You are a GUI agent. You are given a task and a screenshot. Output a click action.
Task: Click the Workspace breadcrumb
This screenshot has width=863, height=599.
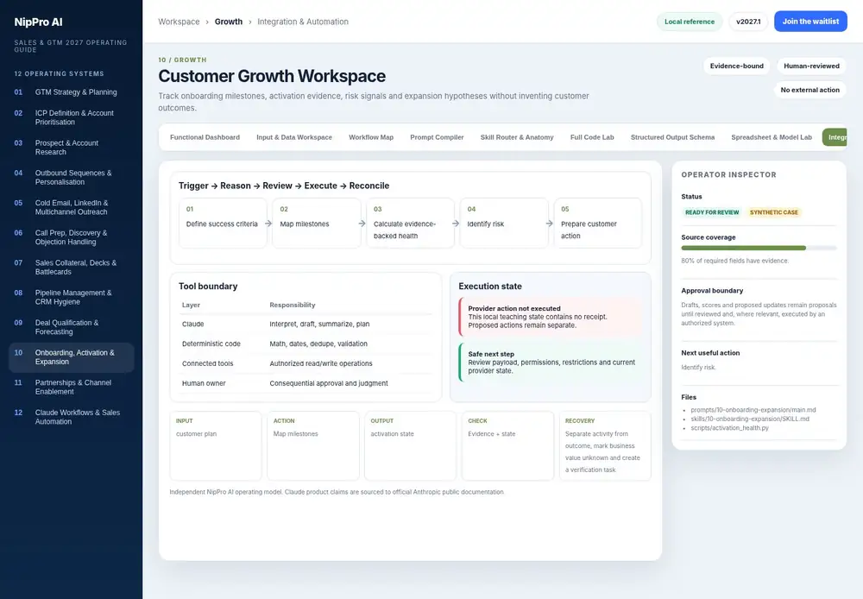179,22
